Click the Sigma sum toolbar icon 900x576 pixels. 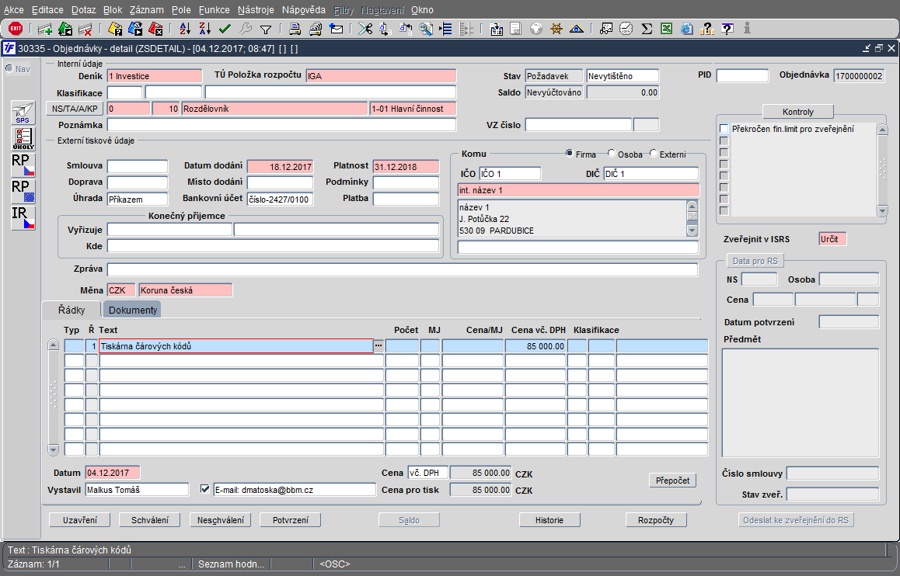point(647,29)
